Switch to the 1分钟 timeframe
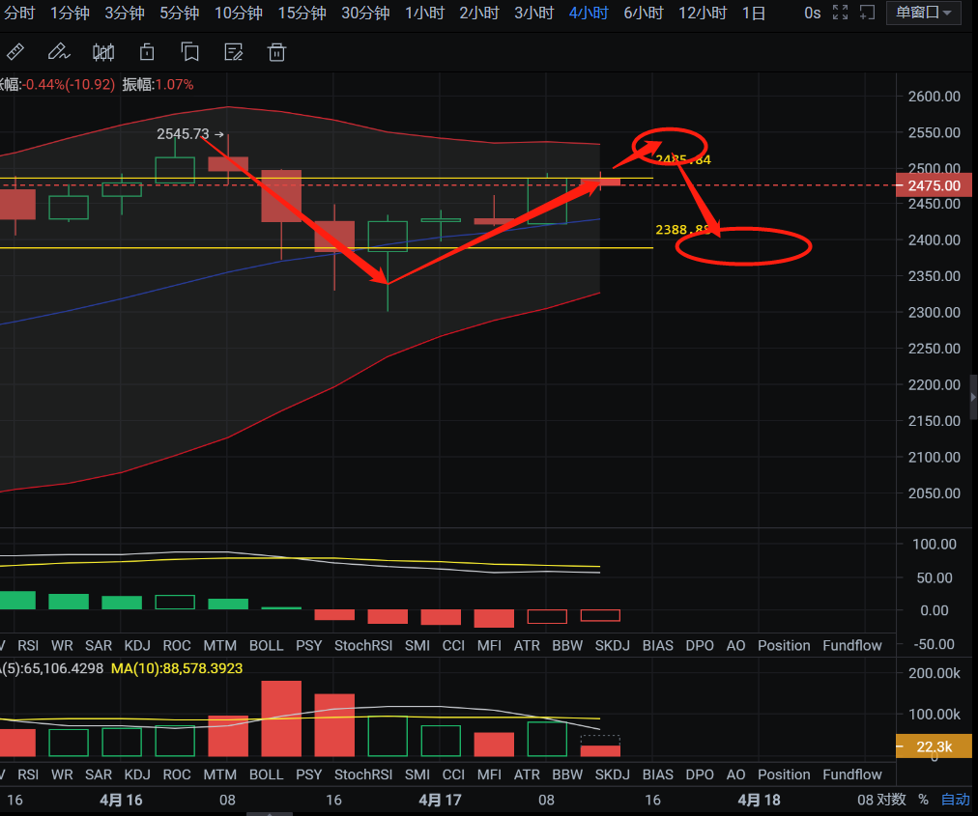Viewport: 978px width, 816px height. coord(70,14)
